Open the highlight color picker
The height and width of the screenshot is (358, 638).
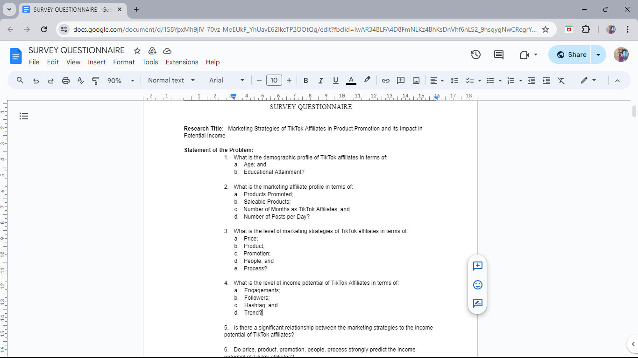(367, 80)
